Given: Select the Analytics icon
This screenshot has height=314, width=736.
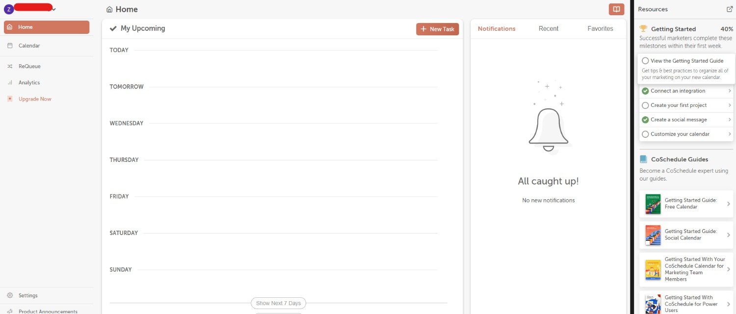Looking at the screenshot, I should click(10, 82).
